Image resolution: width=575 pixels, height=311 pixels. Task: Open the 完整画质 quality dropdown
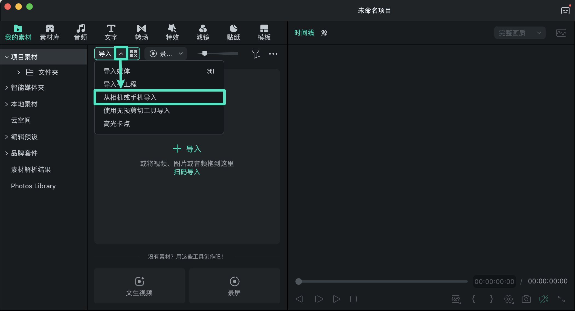520,33
